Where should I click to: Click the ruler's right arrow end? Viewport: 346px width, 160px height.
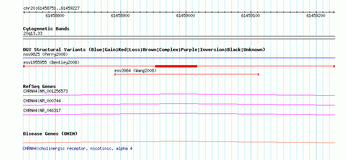(334, 12)
